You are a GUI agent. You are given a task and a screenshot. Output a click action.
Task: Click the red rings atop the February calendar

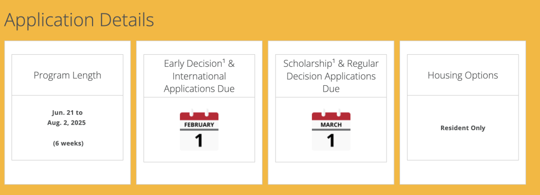199,113
